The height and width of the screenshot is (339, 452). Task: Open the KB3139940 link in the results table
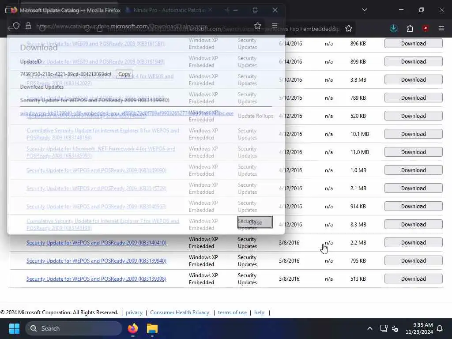(x=96, y=261)
